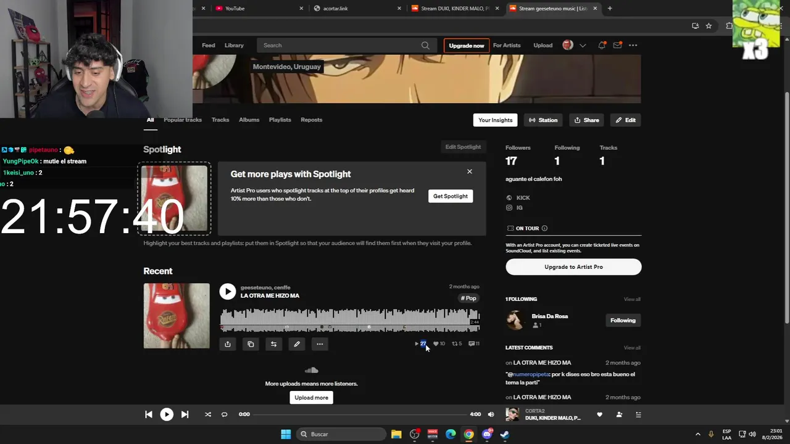Click the profile Edit button
790x444 pixels.
pyautogui.click(x=625, y=120)
